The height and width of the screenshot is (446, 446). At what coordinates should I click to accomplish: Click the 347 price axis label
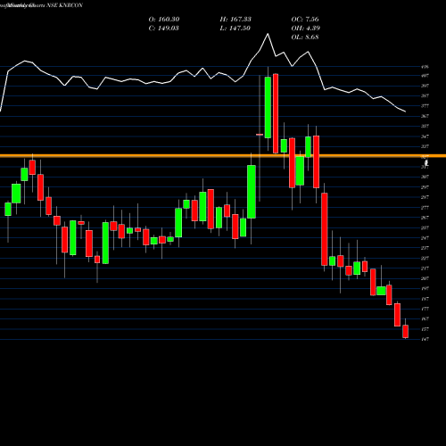(x=425, y=136)
